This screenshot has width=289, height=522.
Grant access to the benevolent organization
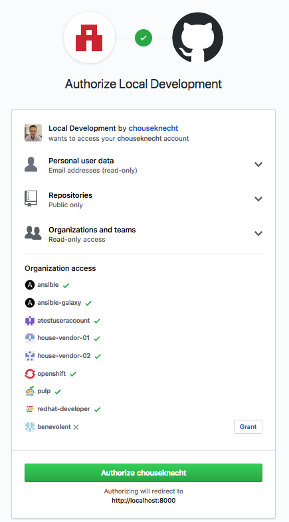[x=248, y=427]
